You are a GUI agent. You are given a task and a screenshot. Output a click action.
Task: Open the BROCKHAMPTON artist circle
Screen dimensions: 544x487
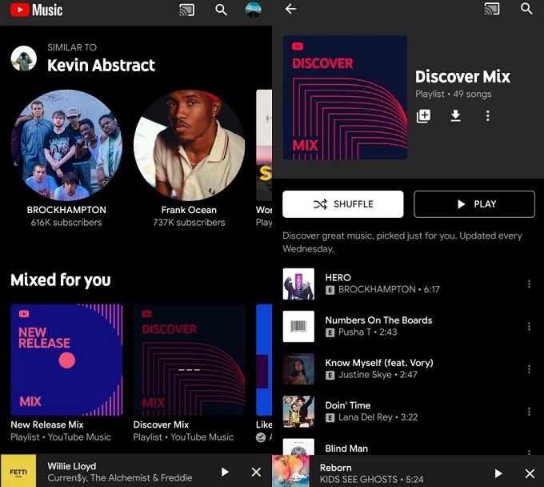pyautogui.click(x=66, y=145)
